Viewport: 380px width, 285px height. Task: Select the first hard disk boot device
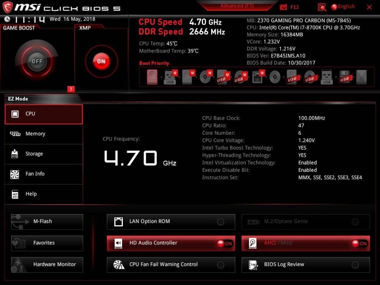[152, 77]
